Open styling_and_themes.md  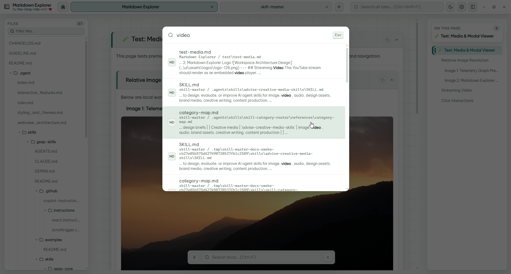pyautogui.click(x=40, y=113)
